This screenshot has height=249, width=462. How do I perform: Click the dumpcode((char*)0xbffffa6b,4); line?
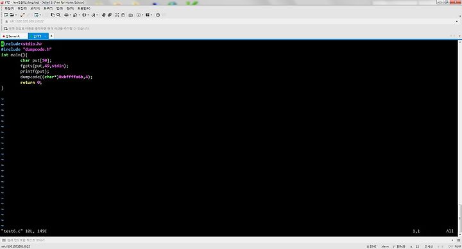(x=56, y=77)
